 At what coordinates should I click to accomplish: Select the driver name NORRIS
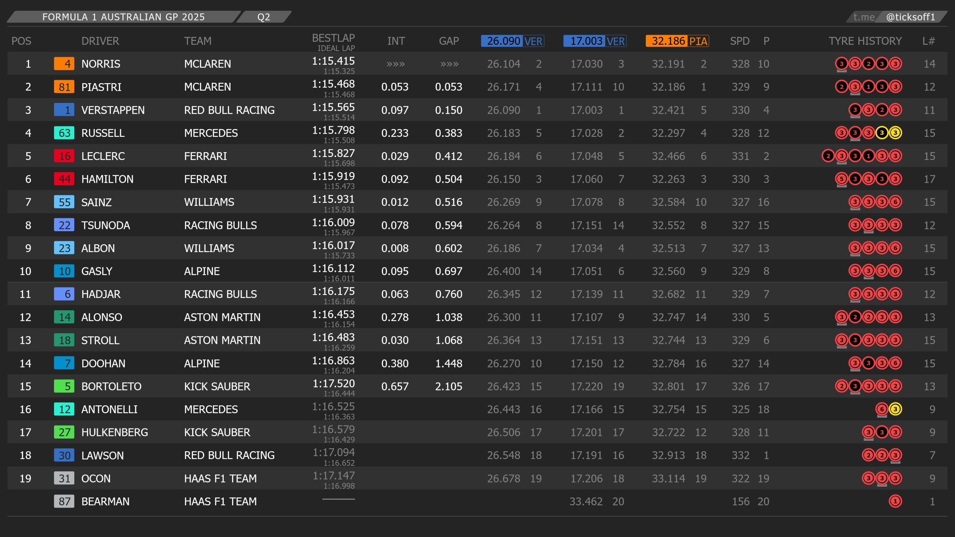[101, 64]
